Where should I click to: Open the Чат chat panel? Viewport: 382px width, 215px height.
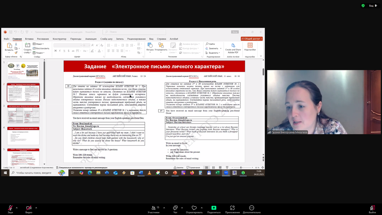pos(175,209)
